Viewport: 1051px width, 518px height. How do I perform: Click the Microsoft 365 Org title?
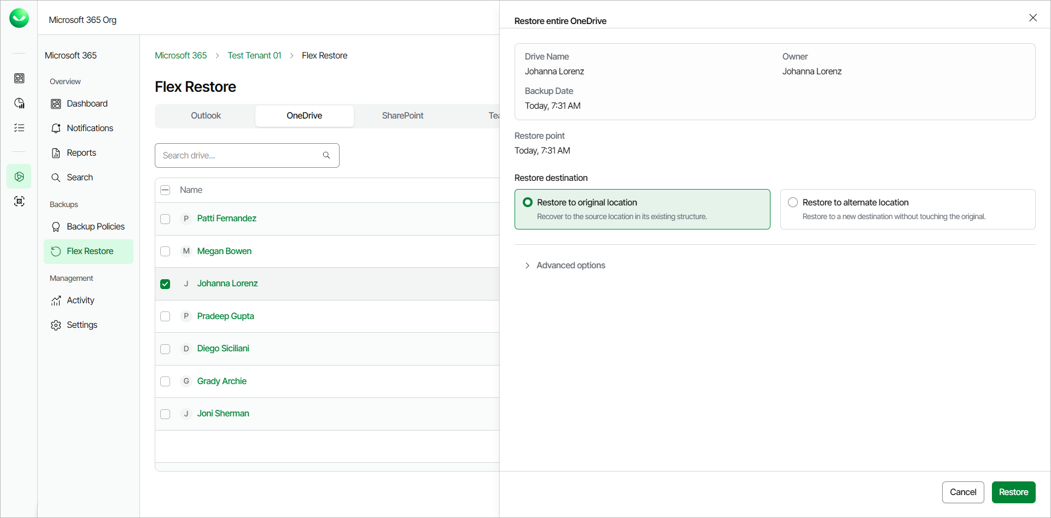point(83,20)
